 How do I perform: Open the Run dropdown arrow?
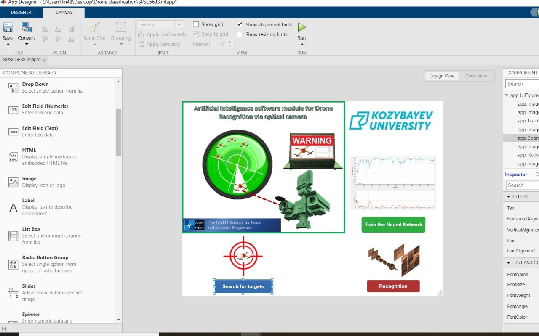point(302,45)
